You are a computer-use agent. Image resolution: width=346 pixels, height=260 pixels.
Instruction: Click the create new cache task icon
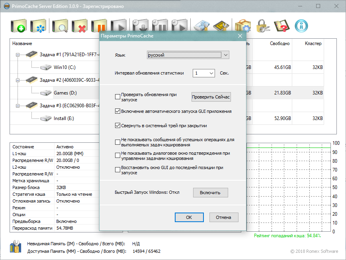coord(18,27)
